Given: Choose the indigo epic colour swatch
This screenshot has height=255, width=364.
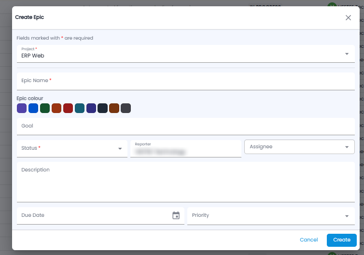Looking at the screenshot, I should 91,108.
